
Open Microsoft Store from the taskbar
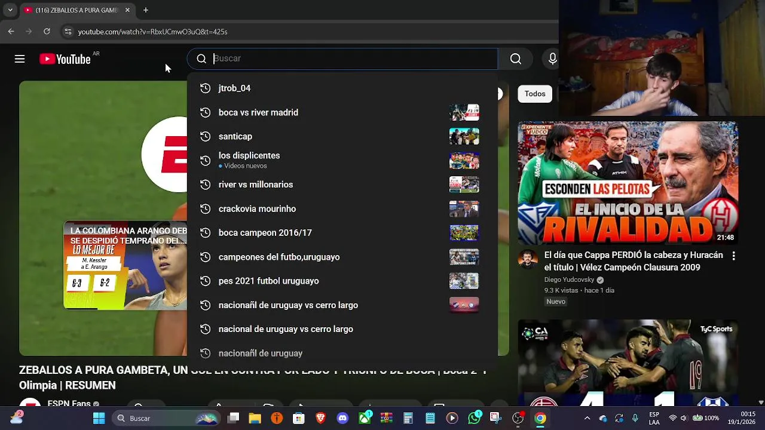click(x=299, y=418)
